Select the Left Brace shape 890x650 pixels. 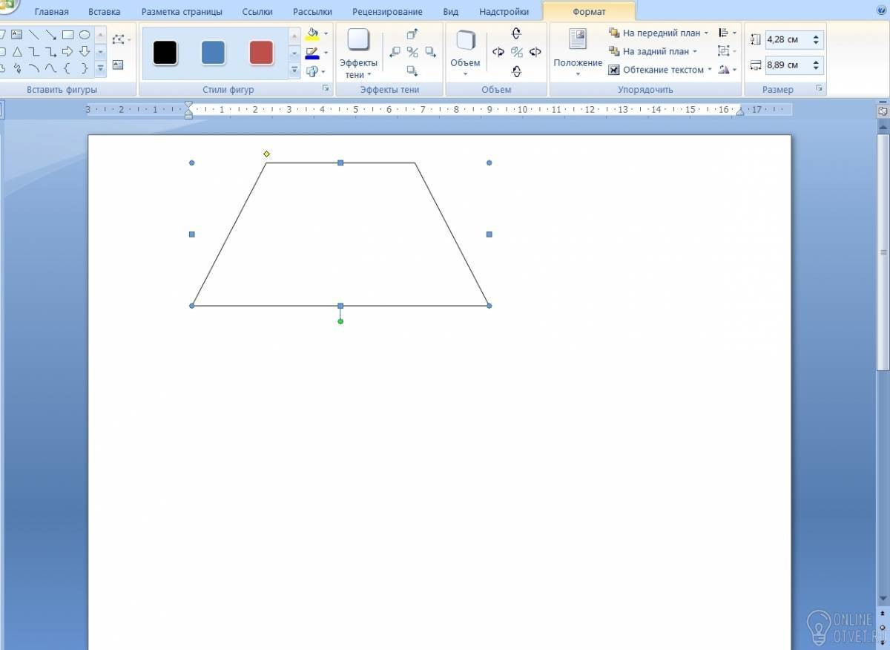click(x=67, y=68)
